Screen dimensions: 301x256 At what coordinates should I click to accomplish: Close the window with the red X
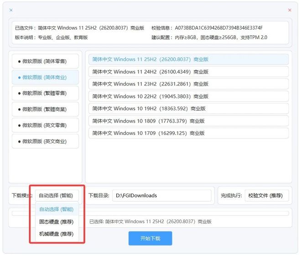point(290,10)
